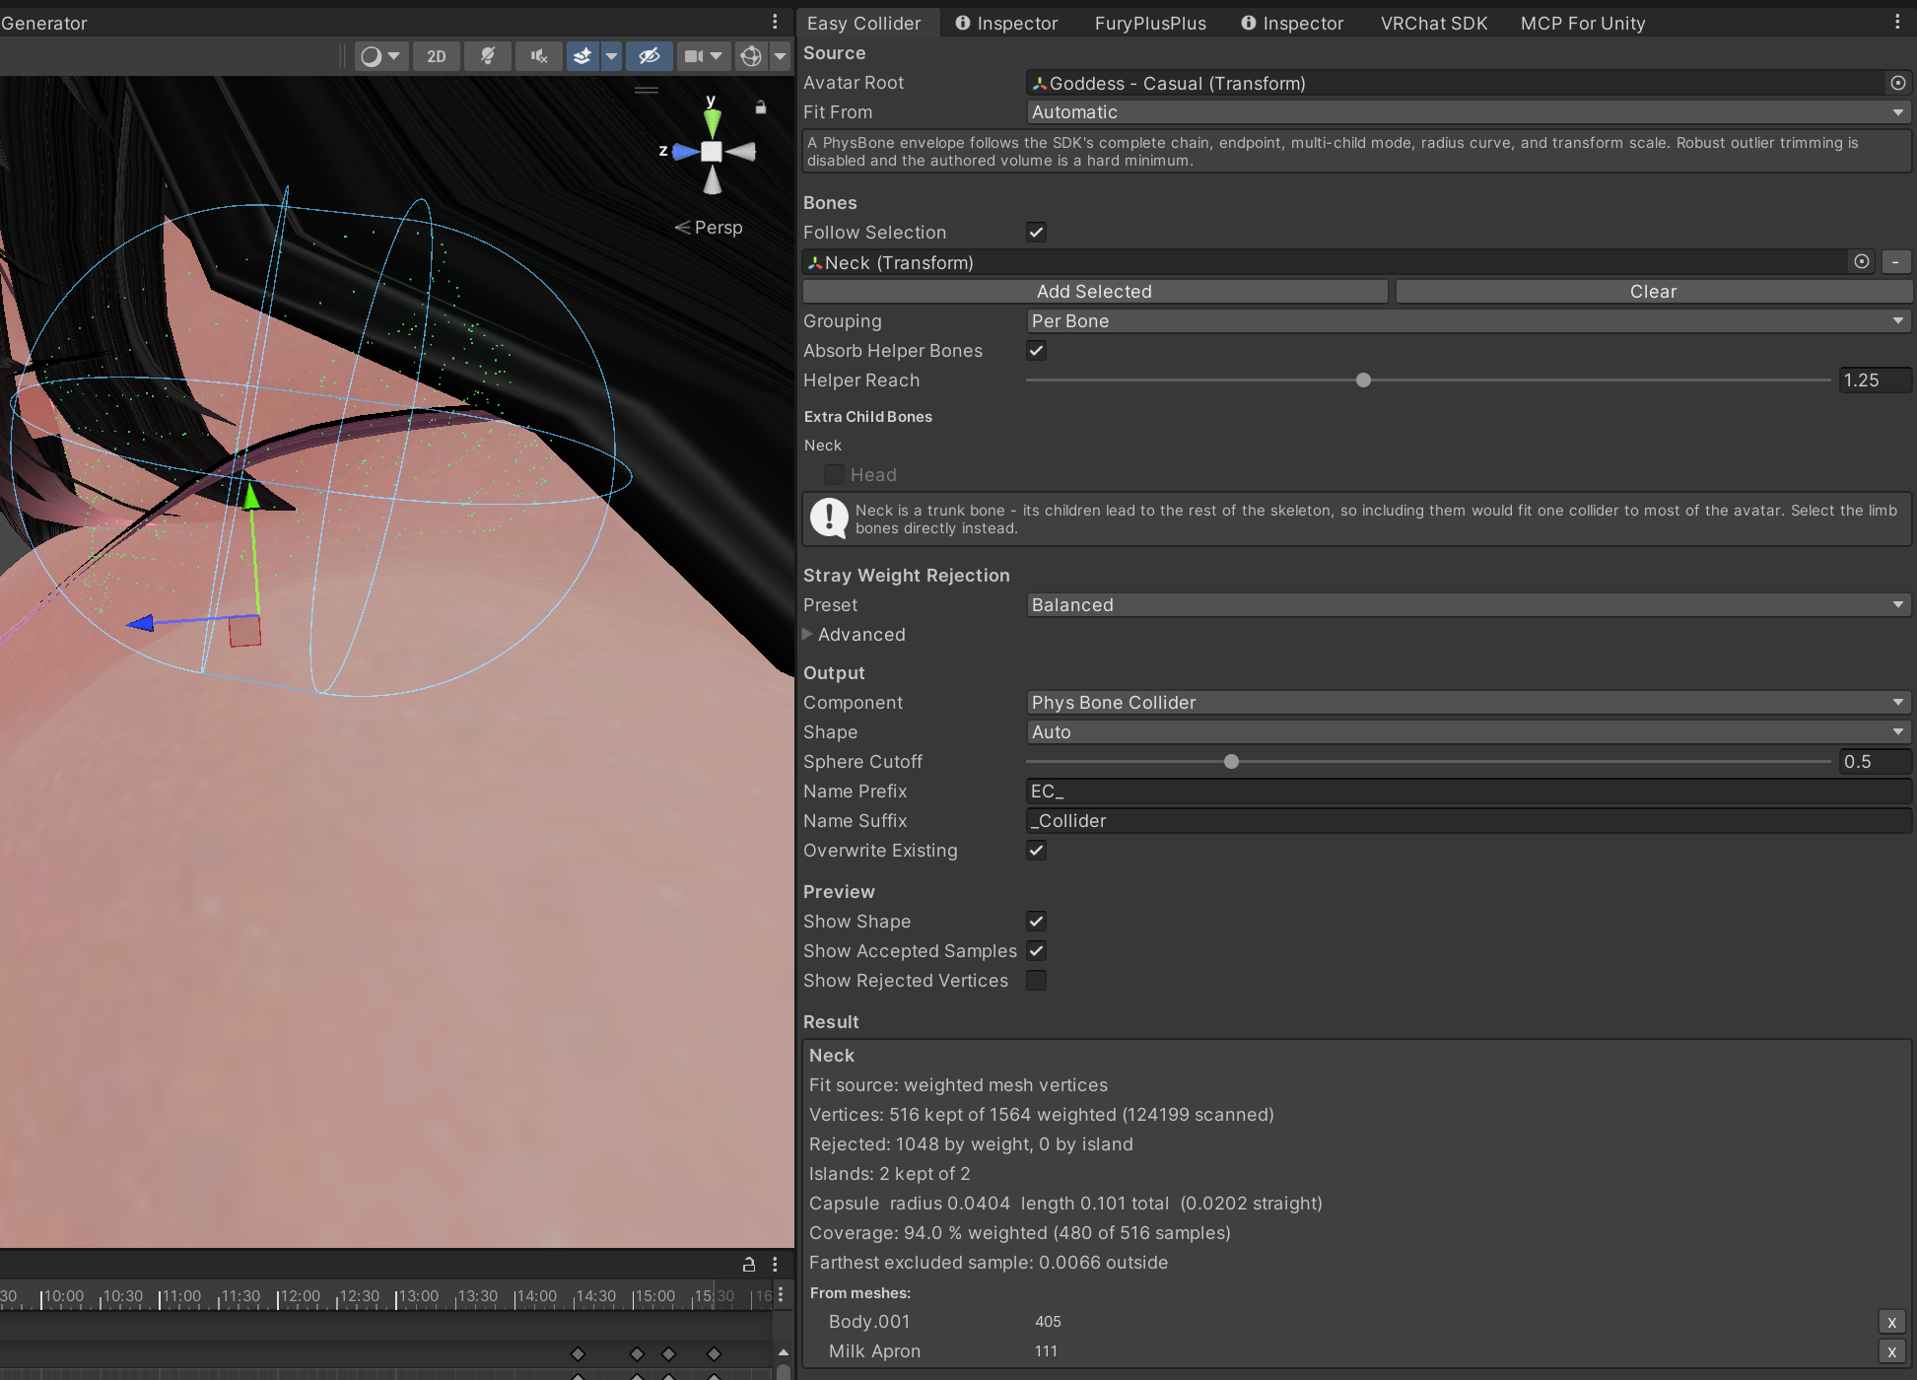Image resolution: width=1917 pixels, height=1380 pixels.
Task: Open the Preset dropdown set to Balanced
Action: (x=1469, y=605)
